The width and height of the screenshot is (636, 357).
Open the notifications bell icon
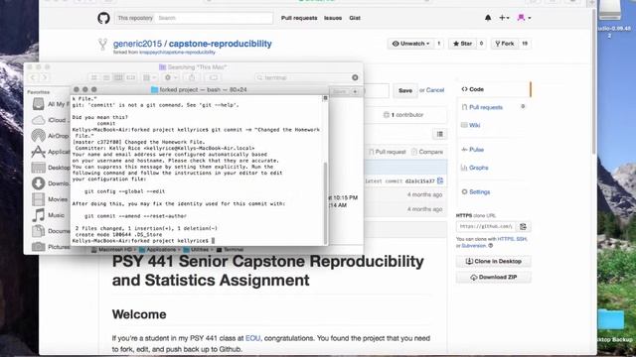click(x=488, y=18)
